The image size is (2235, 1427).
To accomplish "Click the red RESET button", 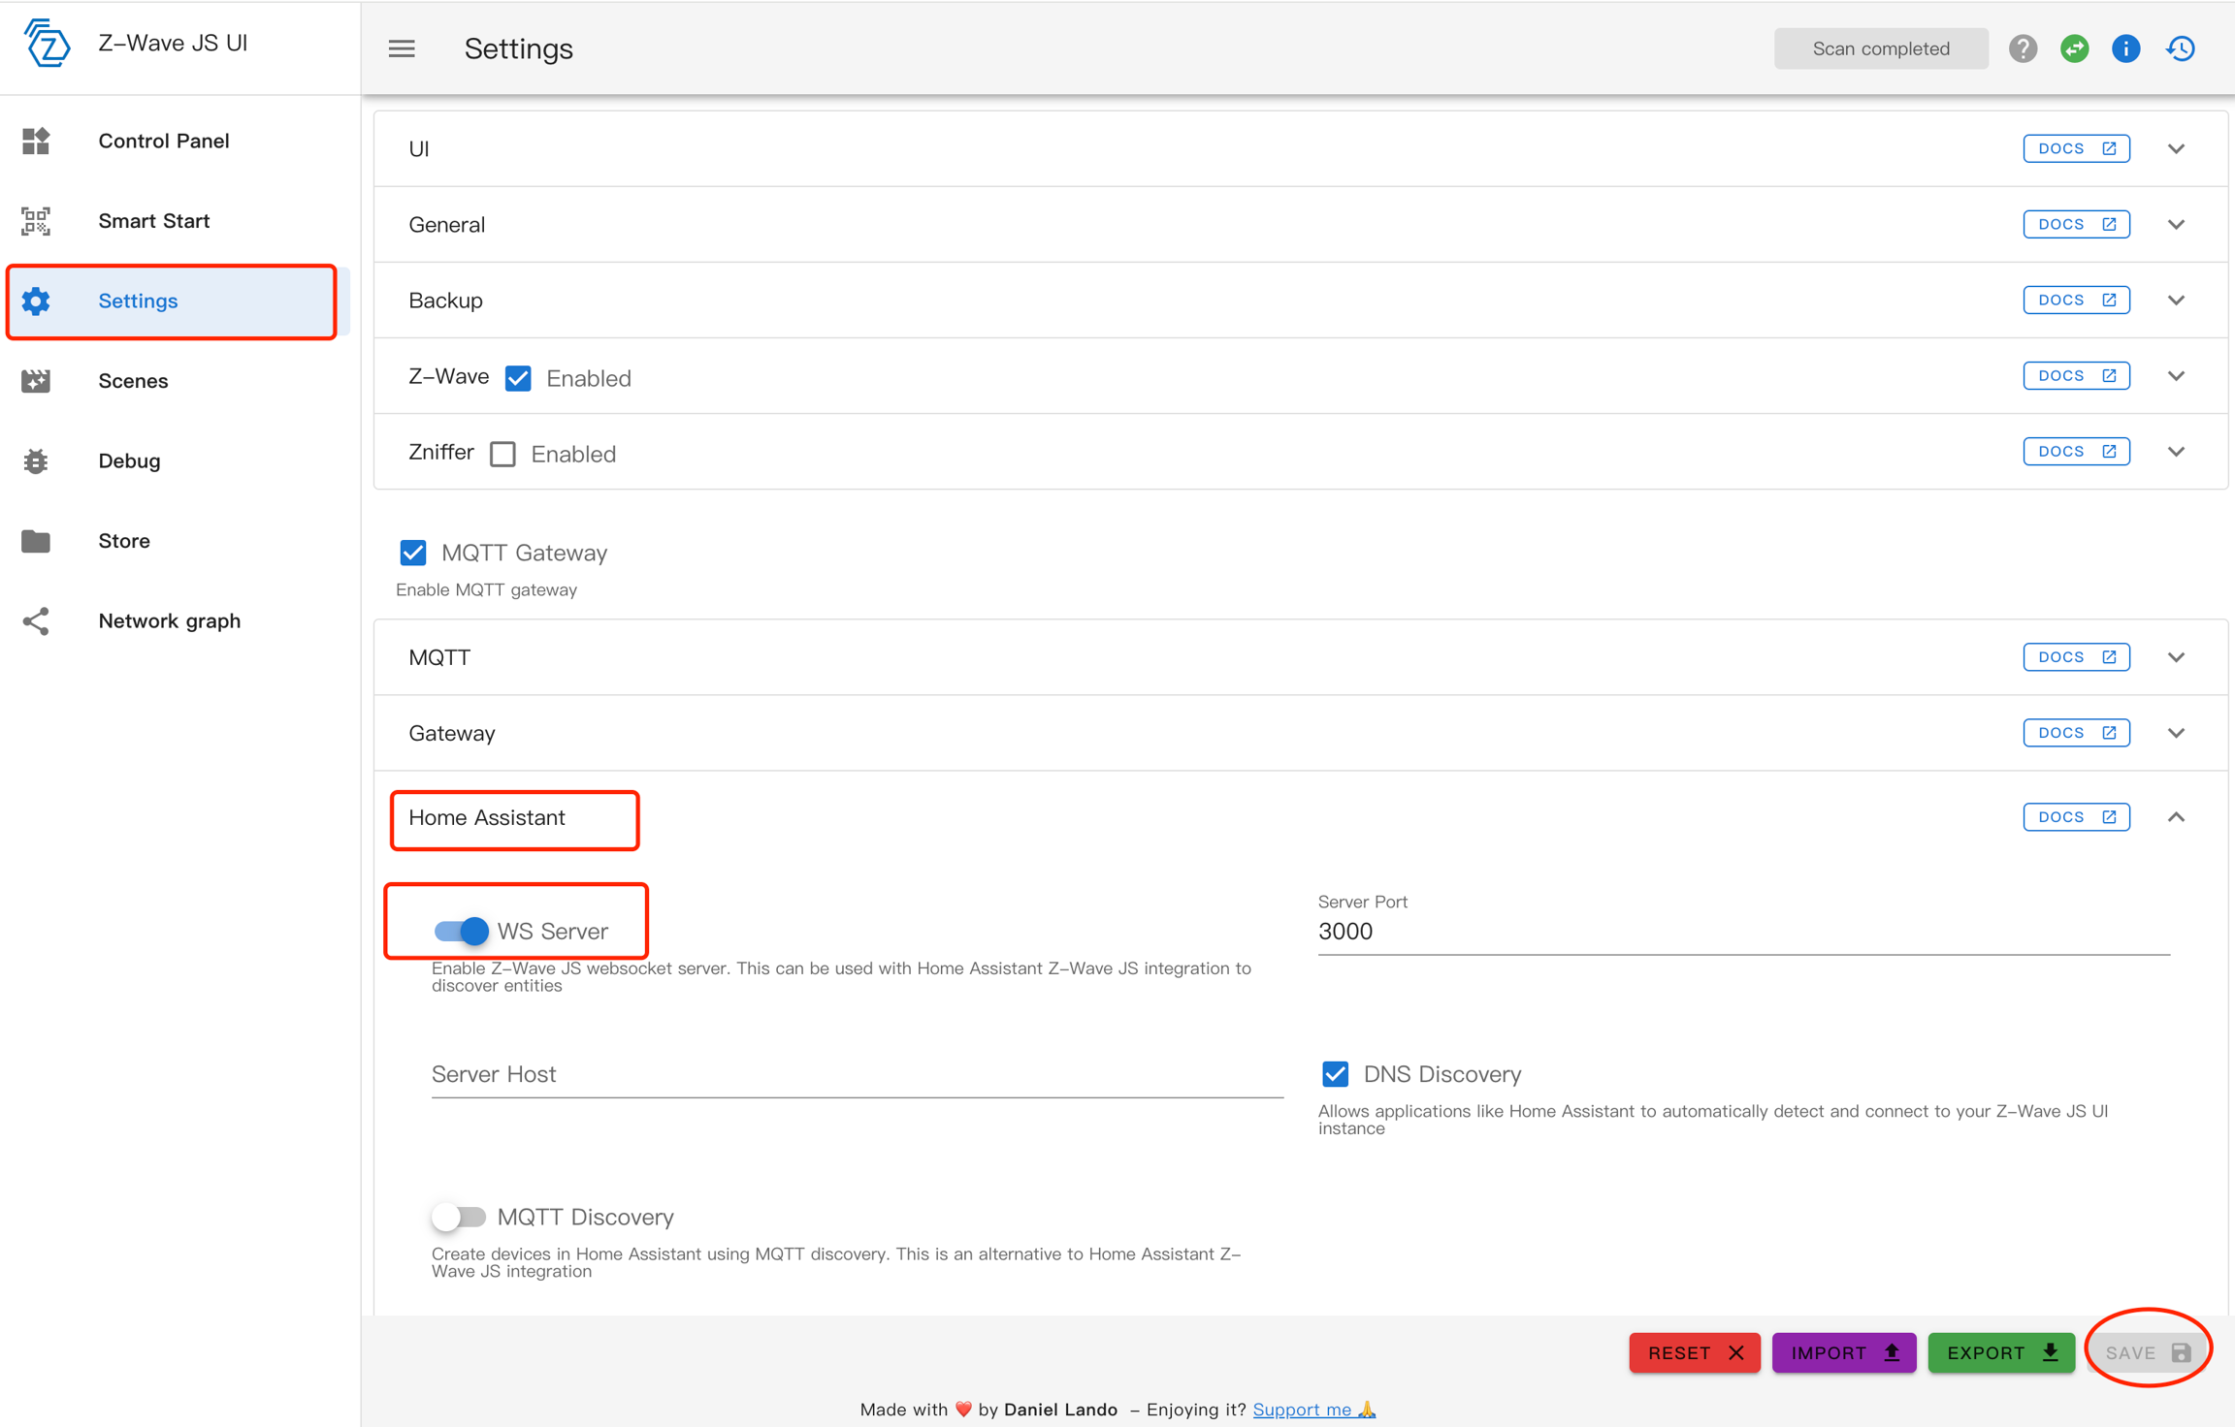I will (1694, 1352).
